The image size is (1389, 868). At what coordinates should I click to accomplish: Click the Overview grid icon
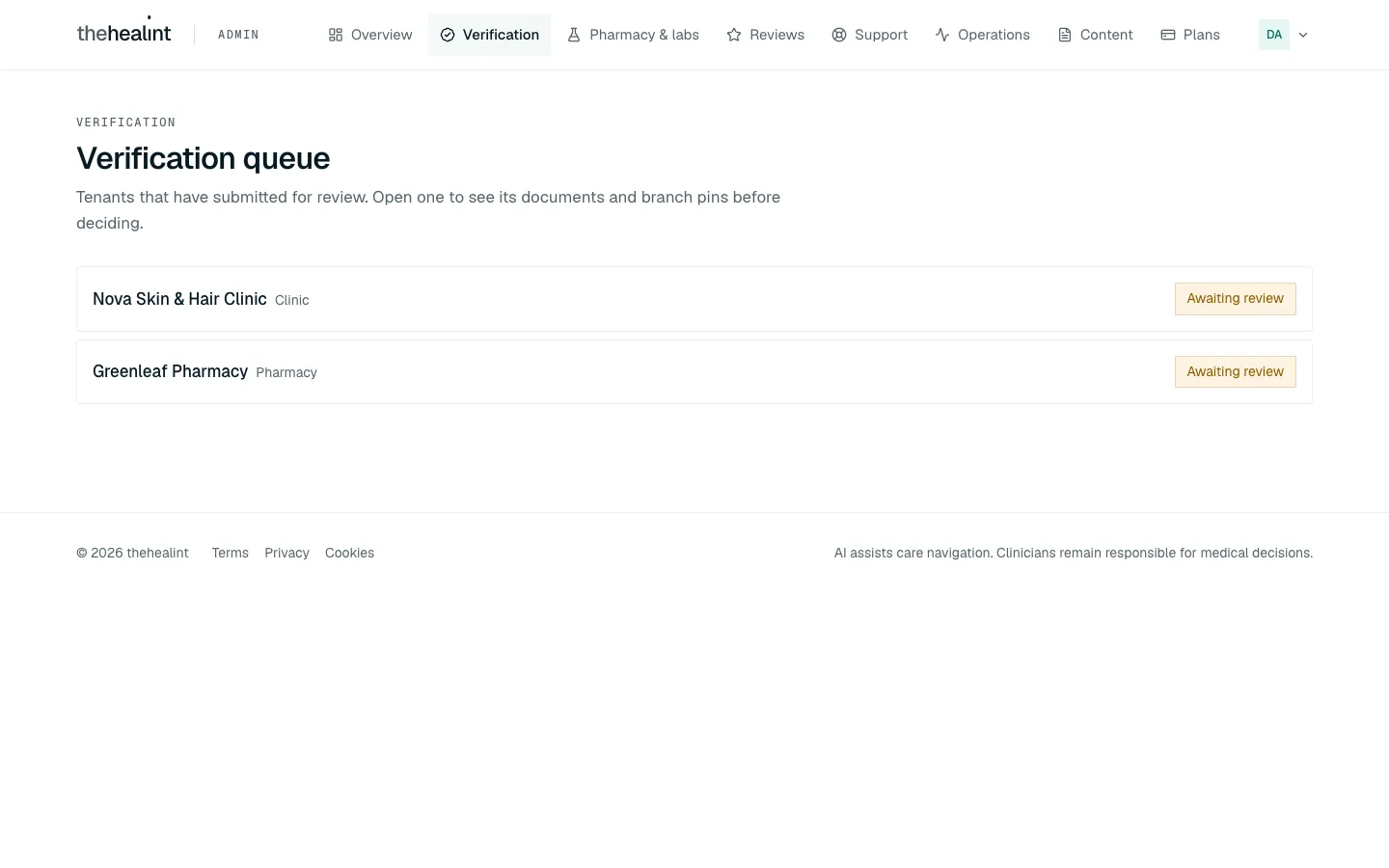(x=336, y=35)
